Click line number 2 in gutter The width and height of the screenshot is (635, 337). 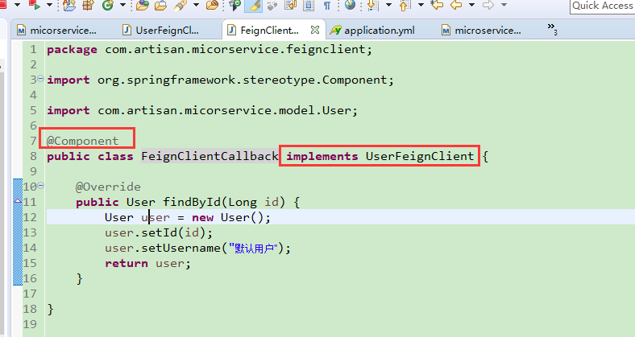[x=33, y=64]
